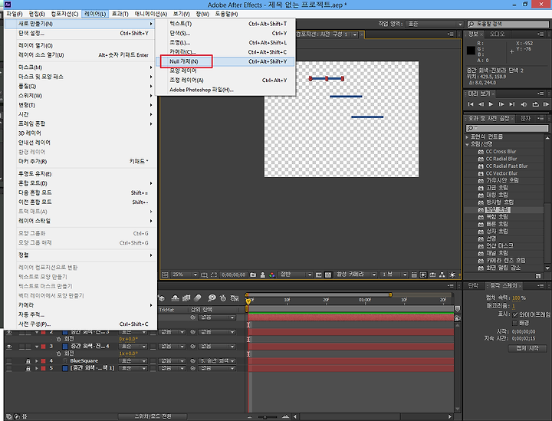Image resolution: width=552 pixels, height=421 pixels.
Task: Open BlueSquare's parent dropdown
Action: (218, 361)
